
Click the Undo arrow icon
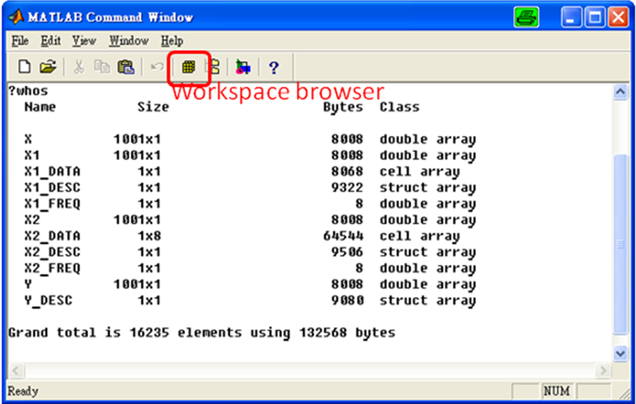(156, 68)
